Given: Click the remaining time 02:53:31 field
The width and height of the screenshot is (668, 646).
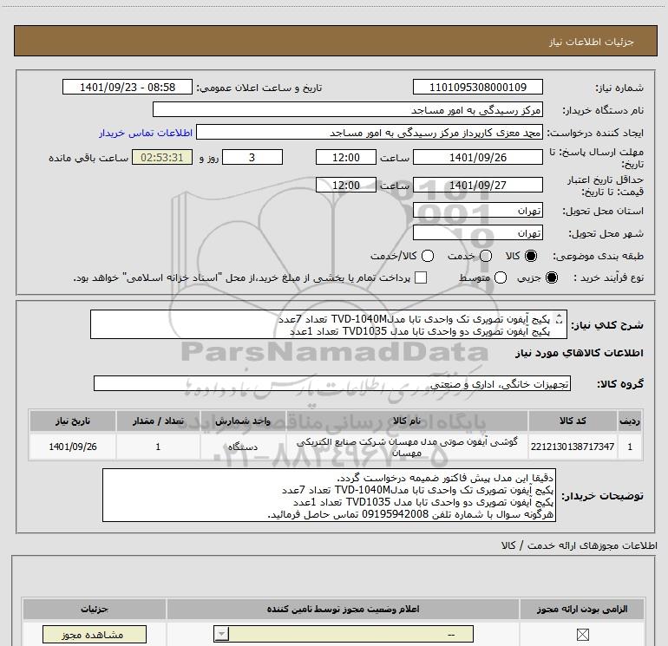Looking at the screenshot, I should [x=162, y=158].
